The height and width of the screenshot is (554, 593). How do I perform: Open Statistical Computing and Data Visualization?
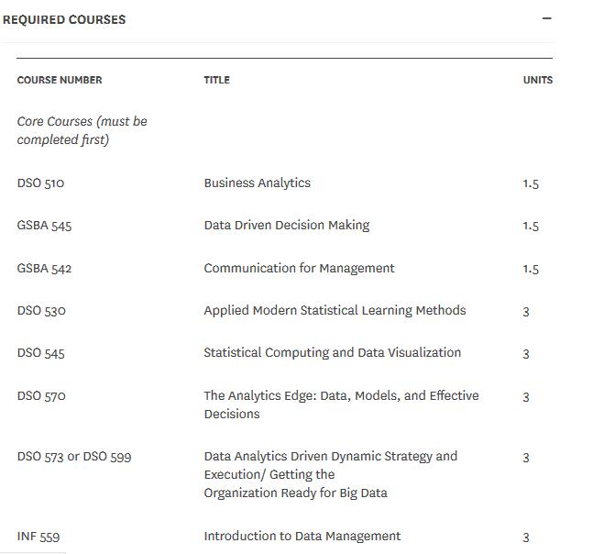[x=332, y=352]
